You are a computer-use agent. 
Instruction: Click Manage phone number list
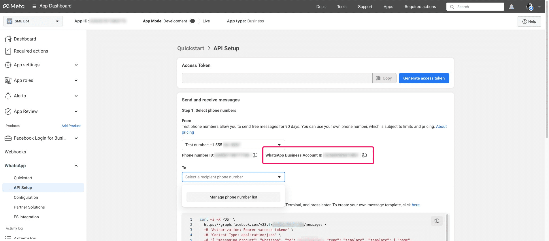tap(233, 197)
